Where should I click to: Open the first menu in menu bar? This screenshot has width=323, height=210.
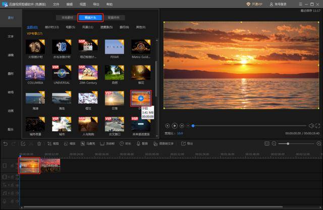pyautogui.click(x=56, y=4)
